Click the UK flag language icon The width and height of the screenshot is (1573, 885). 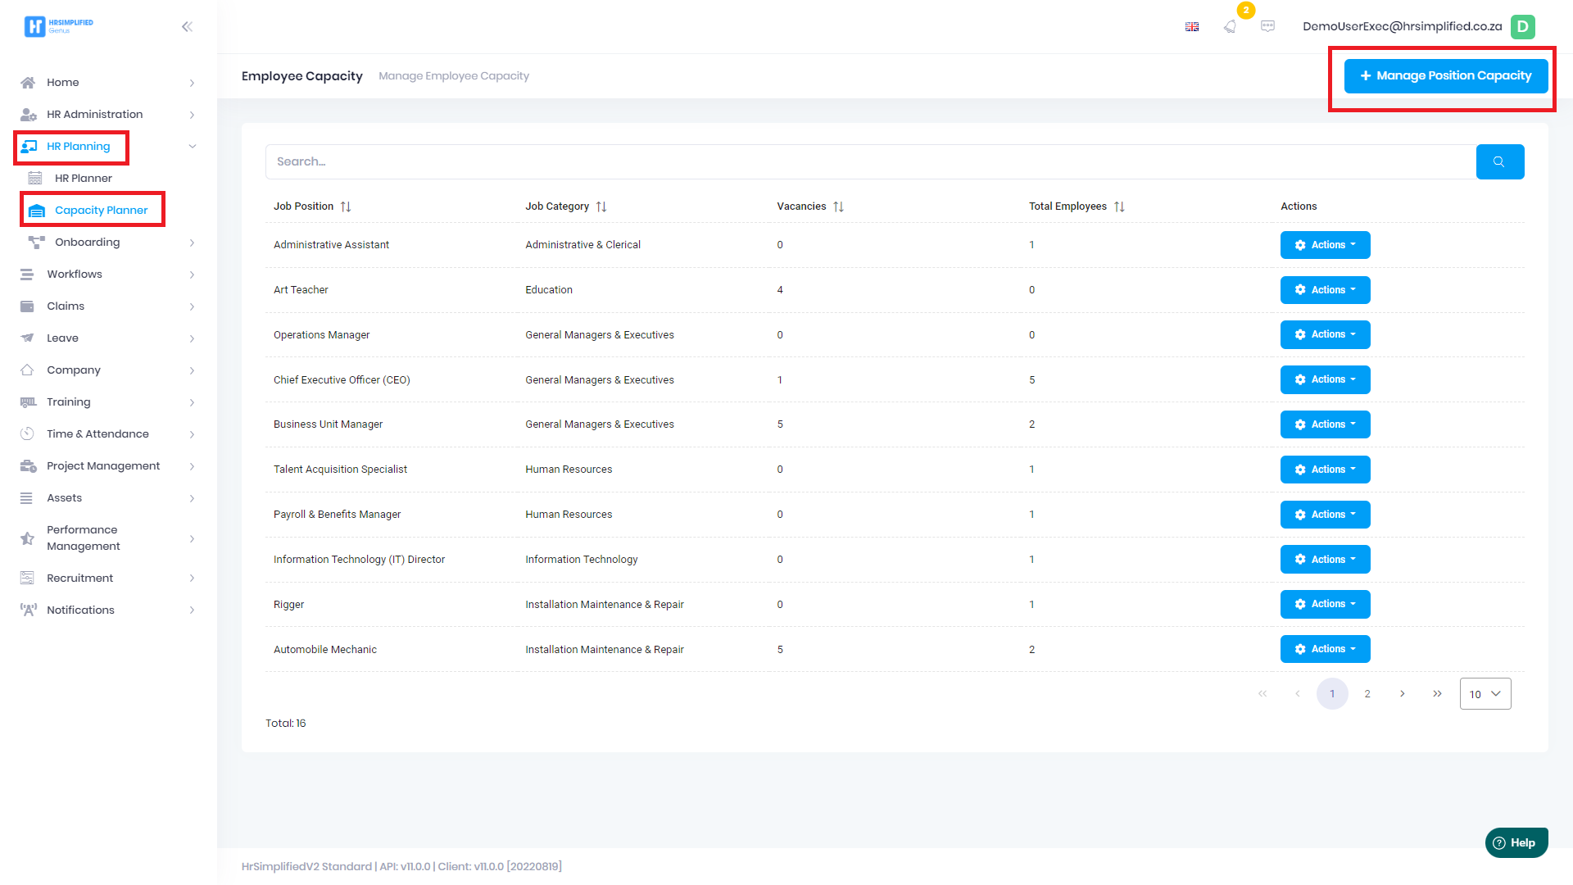1192,26
